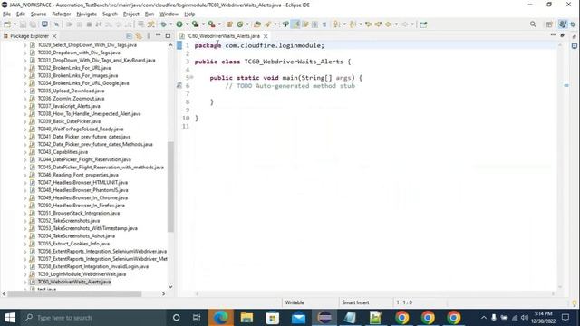Expand TC043_Capabilities.java tree node

point(25,152)
